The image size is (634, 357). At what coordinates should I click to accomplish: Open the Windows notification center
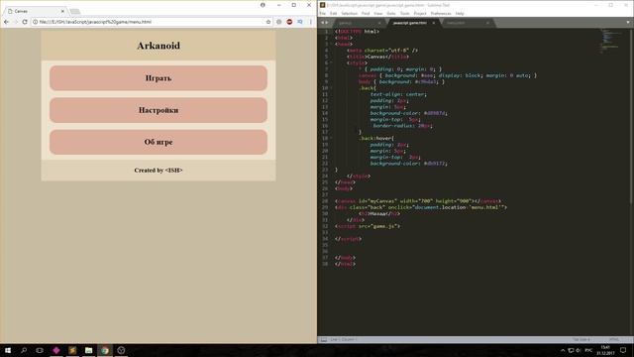pos(623,350)
